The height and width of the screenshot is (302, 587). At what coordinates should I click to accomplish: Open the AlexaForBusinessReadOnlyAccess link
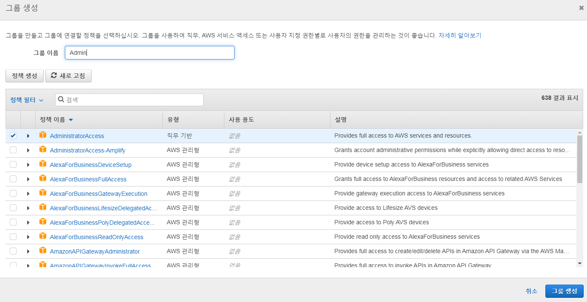point(97,237)
